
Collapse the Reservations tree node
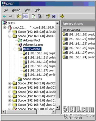pos(15,49)
